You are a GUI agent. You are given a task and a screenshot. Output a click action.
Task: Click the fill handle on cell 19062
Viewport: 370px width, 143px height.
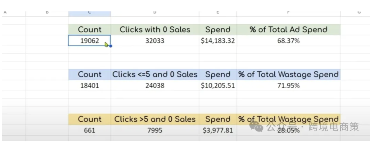pos(110,46)
